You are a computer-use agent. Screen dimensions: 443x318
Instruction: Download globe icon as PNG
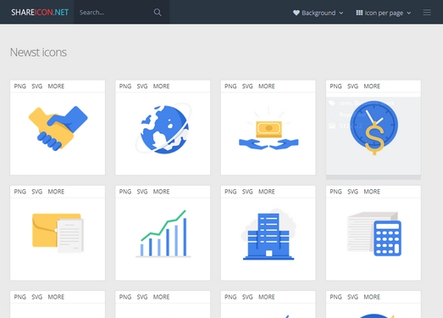pos(125,86)
